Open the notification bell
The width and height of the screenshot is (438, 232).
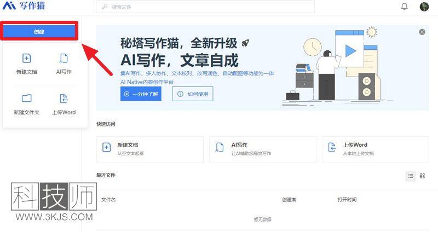(404, 7)
